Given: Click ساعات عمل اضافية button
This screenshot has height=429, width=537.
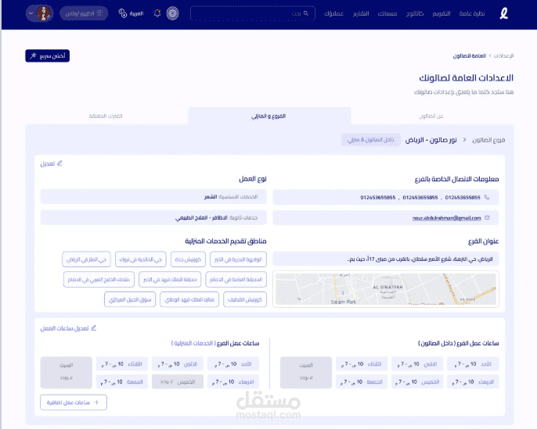Looking at the screenshot, I should pyautogui.click(x=74, y=402).
